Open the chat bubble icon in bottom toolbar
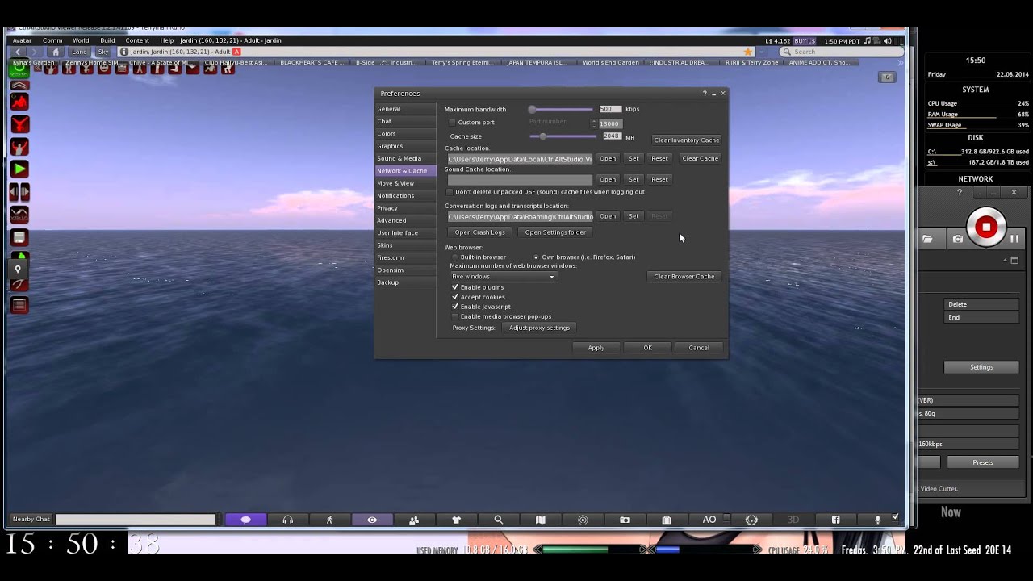 pos(246,520)
